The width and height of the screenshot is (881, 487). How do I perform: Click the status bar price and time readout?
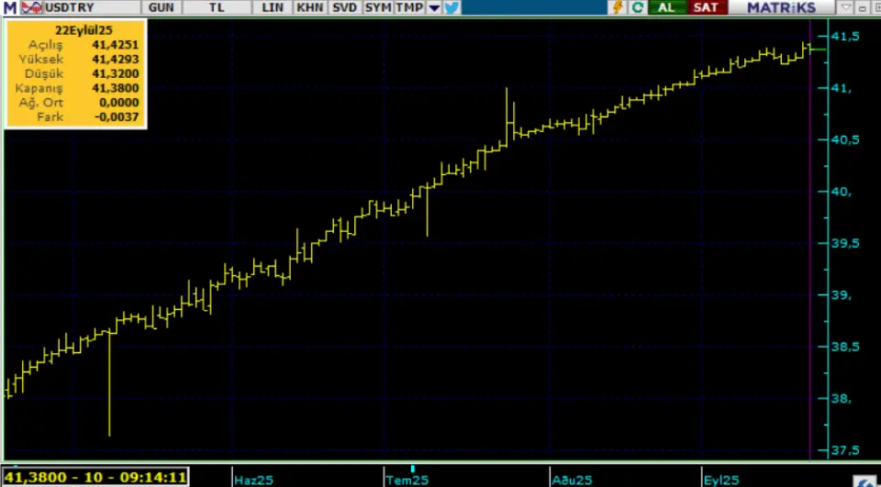[x=95, y=478]
